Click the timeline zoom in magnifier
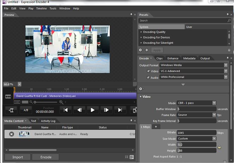Viewport: 234px width, 163px height. coord(61,102)
